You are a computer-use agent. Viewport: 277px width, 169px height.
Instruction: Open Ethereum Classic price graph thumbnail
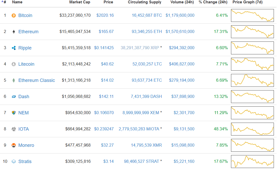(252, 80)
